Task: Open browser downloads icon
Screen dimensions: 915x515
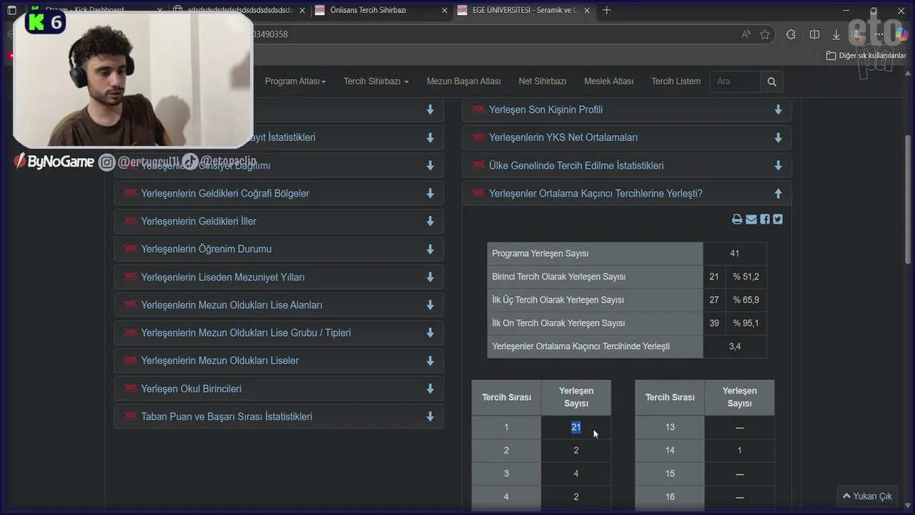Action: tap(836, 34)
